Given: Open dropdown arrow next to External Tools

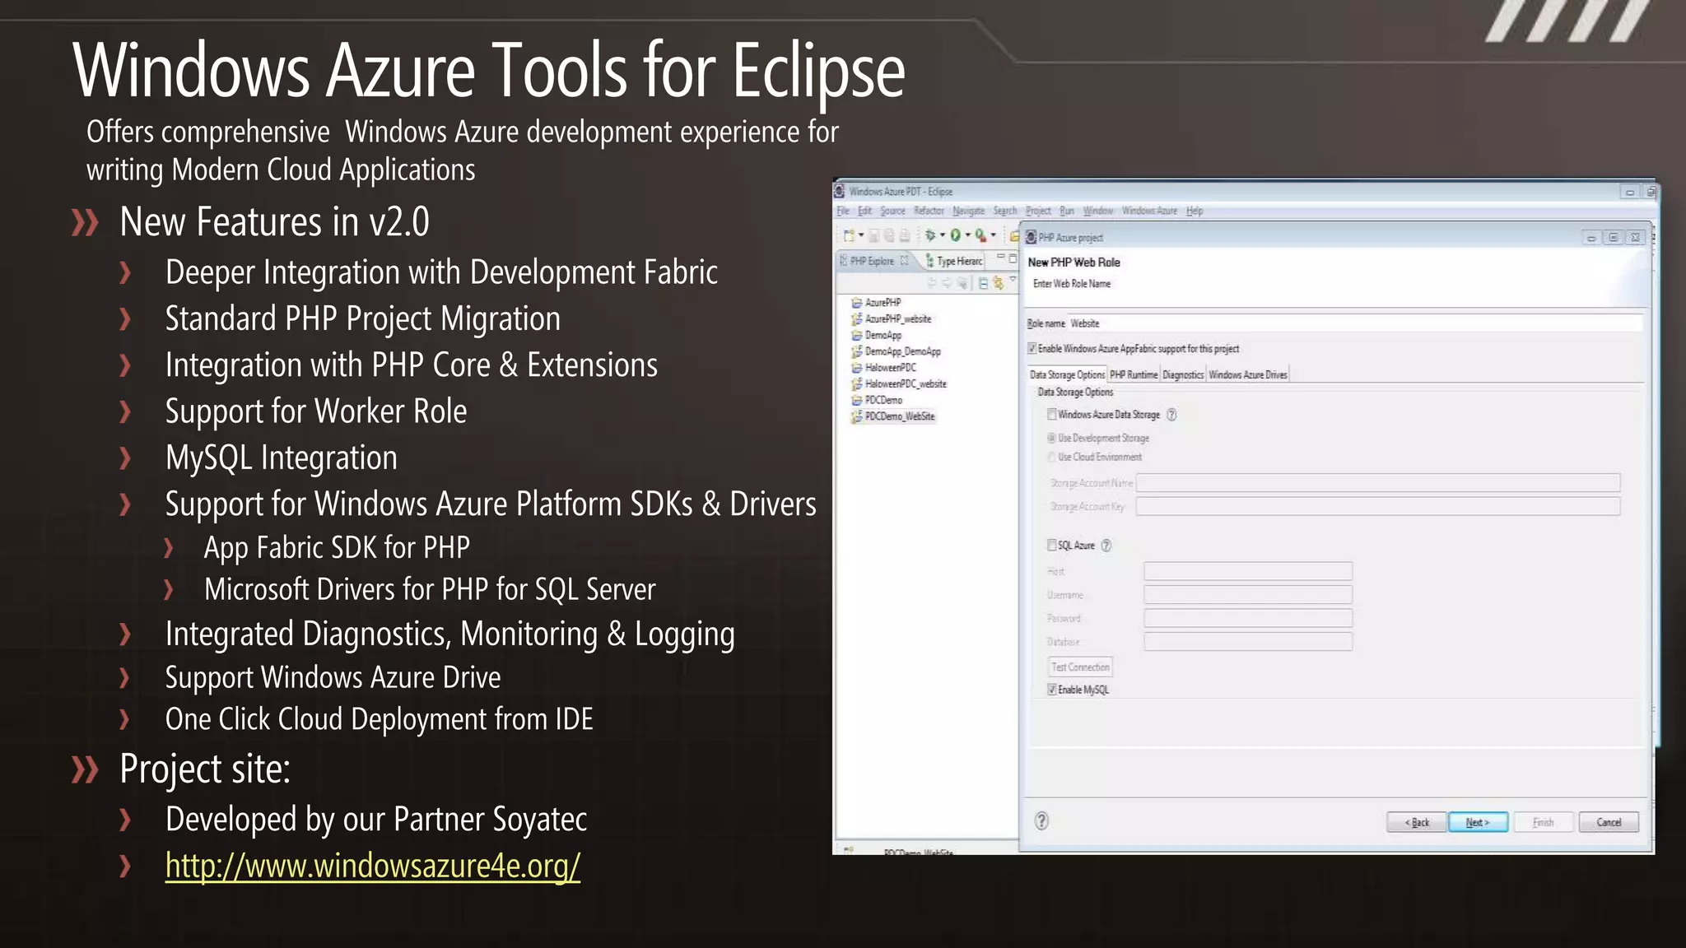Looking at the screenshot, I should tap(994, 235).
